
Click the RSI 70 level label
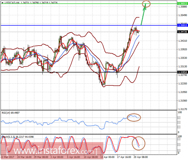coord(179,118)
